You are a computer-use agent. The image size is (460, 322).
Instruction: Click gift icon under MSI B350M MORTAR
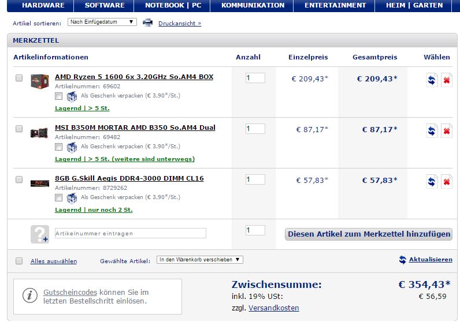72,147
